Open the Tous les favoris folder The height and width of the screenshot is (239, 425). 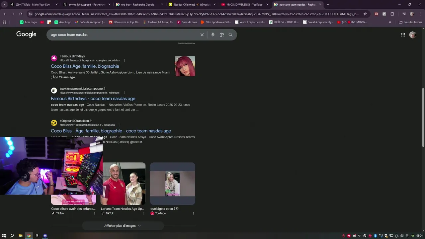[x=410, y=22]
